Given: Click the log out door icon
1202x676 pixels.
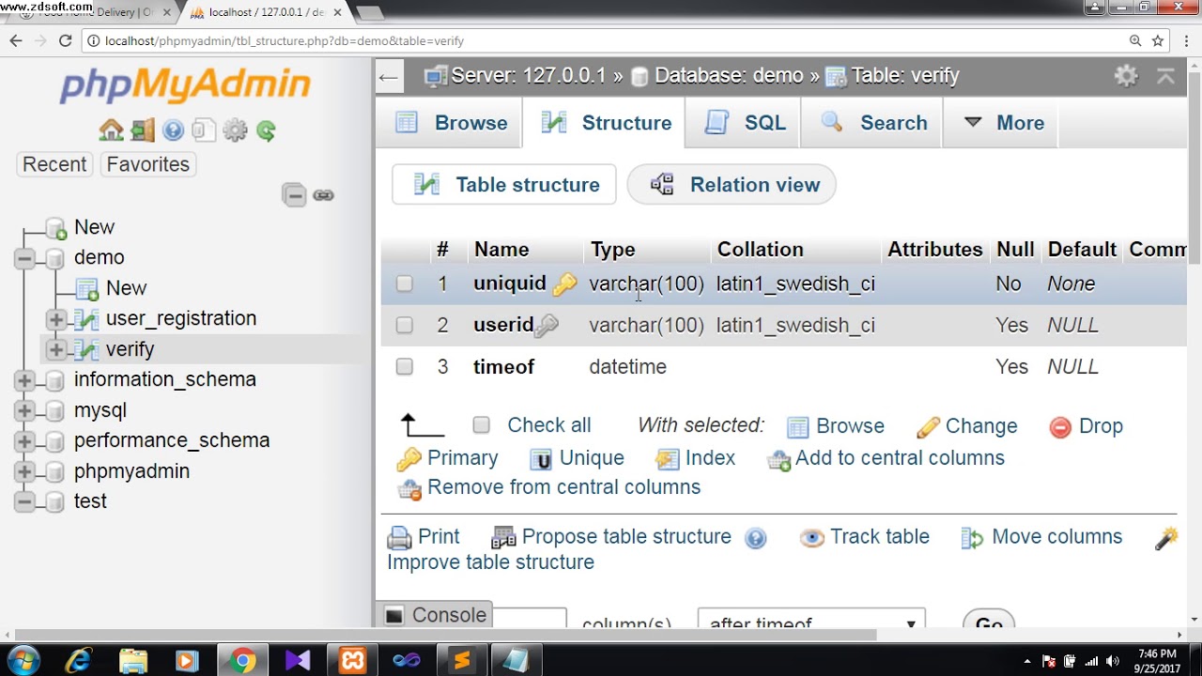Looking at the screenshot, I should pos(143,131).
